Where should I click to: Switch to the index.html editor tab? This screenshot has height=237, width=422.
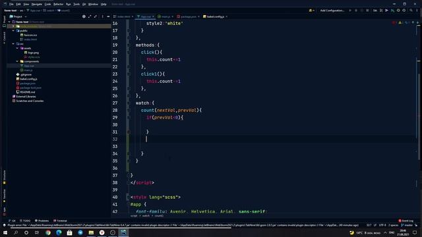click(x=123, y=16)
